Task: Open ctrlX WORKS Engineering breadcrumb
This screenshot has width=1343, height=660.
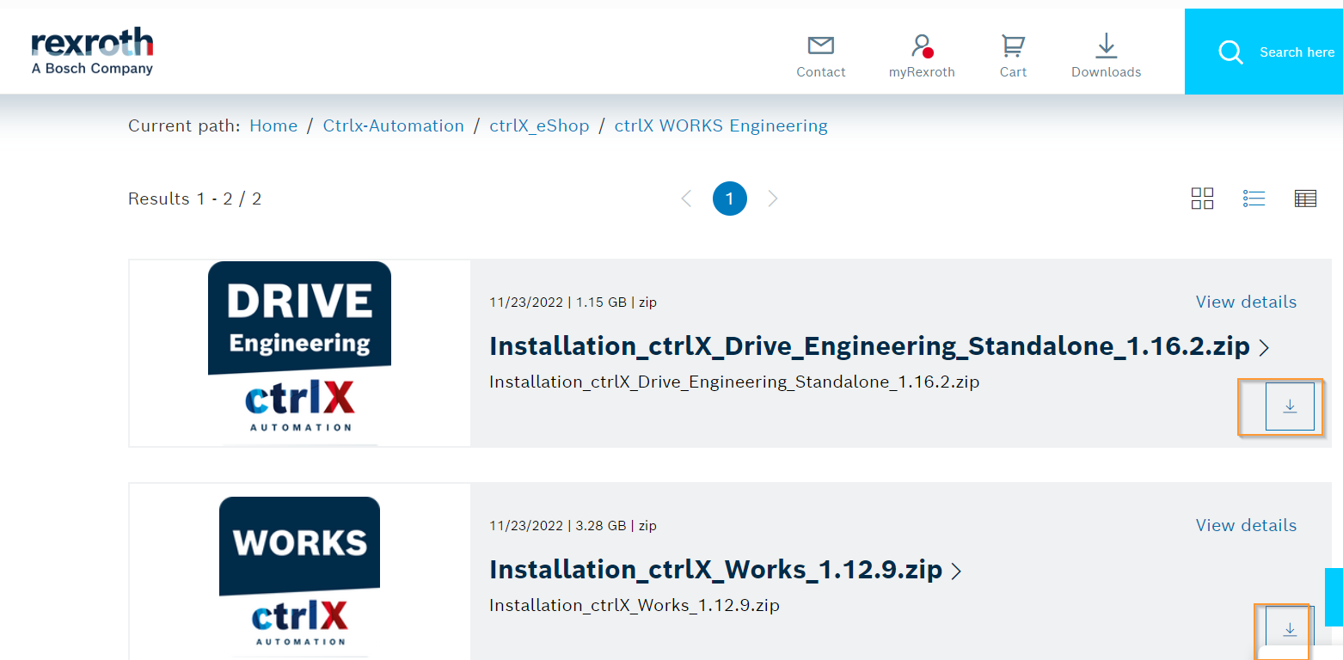Action: pyautogui.click(x=721, y=125)
